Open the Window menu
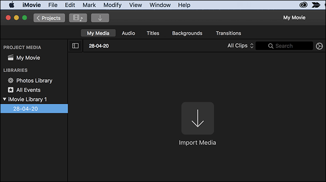This screenshot has width=326, height=182. (x=160, y=5)
